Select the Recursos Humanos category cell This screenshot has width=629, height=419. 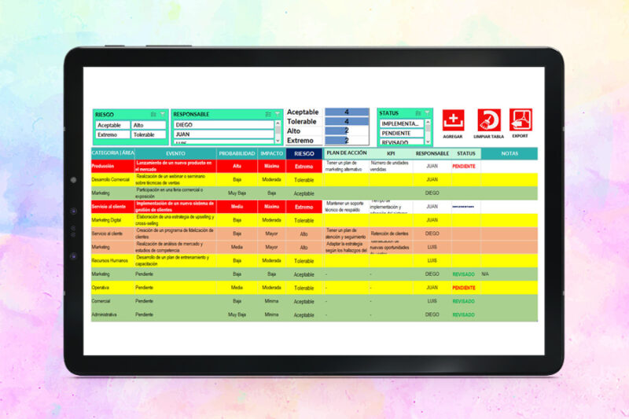point(113,261)
